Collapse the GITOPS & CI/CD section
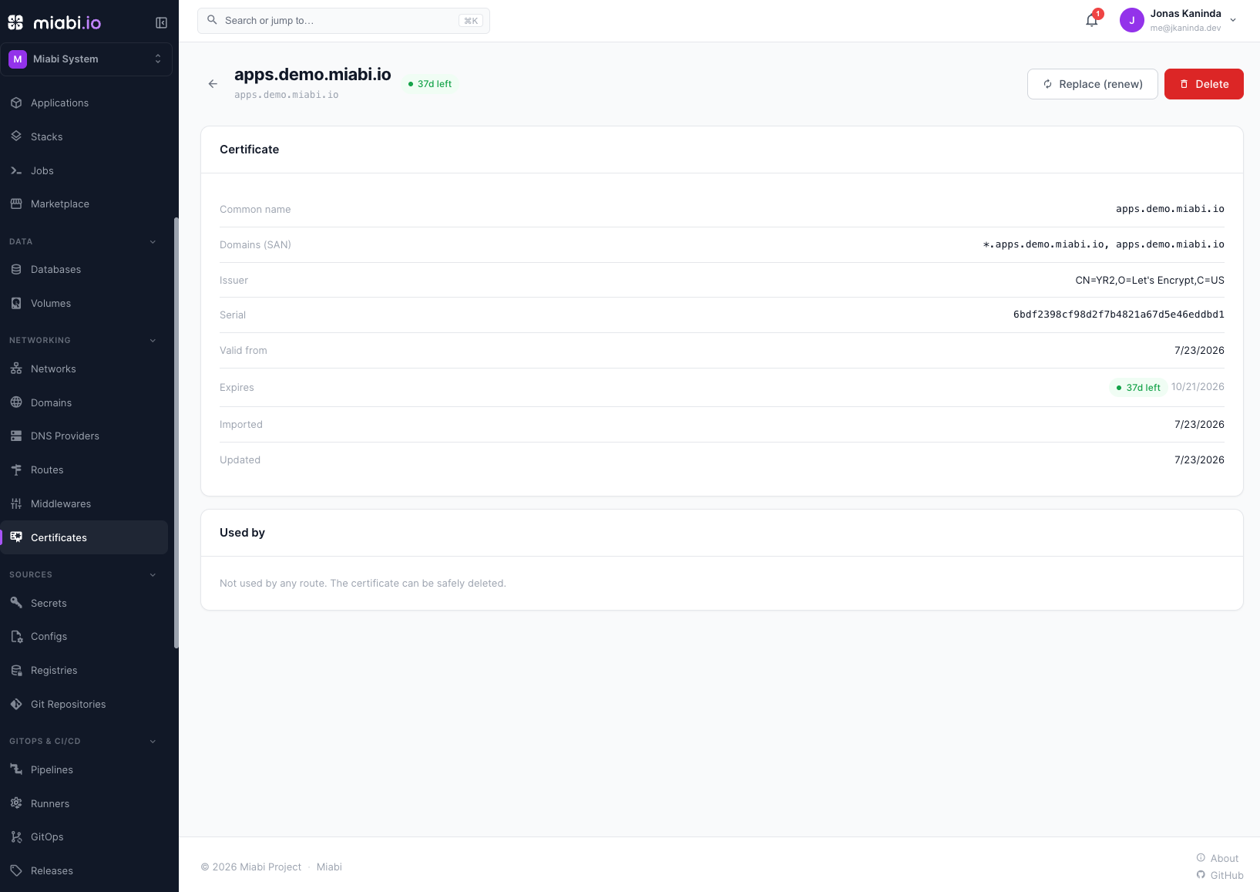 point(153,742)
